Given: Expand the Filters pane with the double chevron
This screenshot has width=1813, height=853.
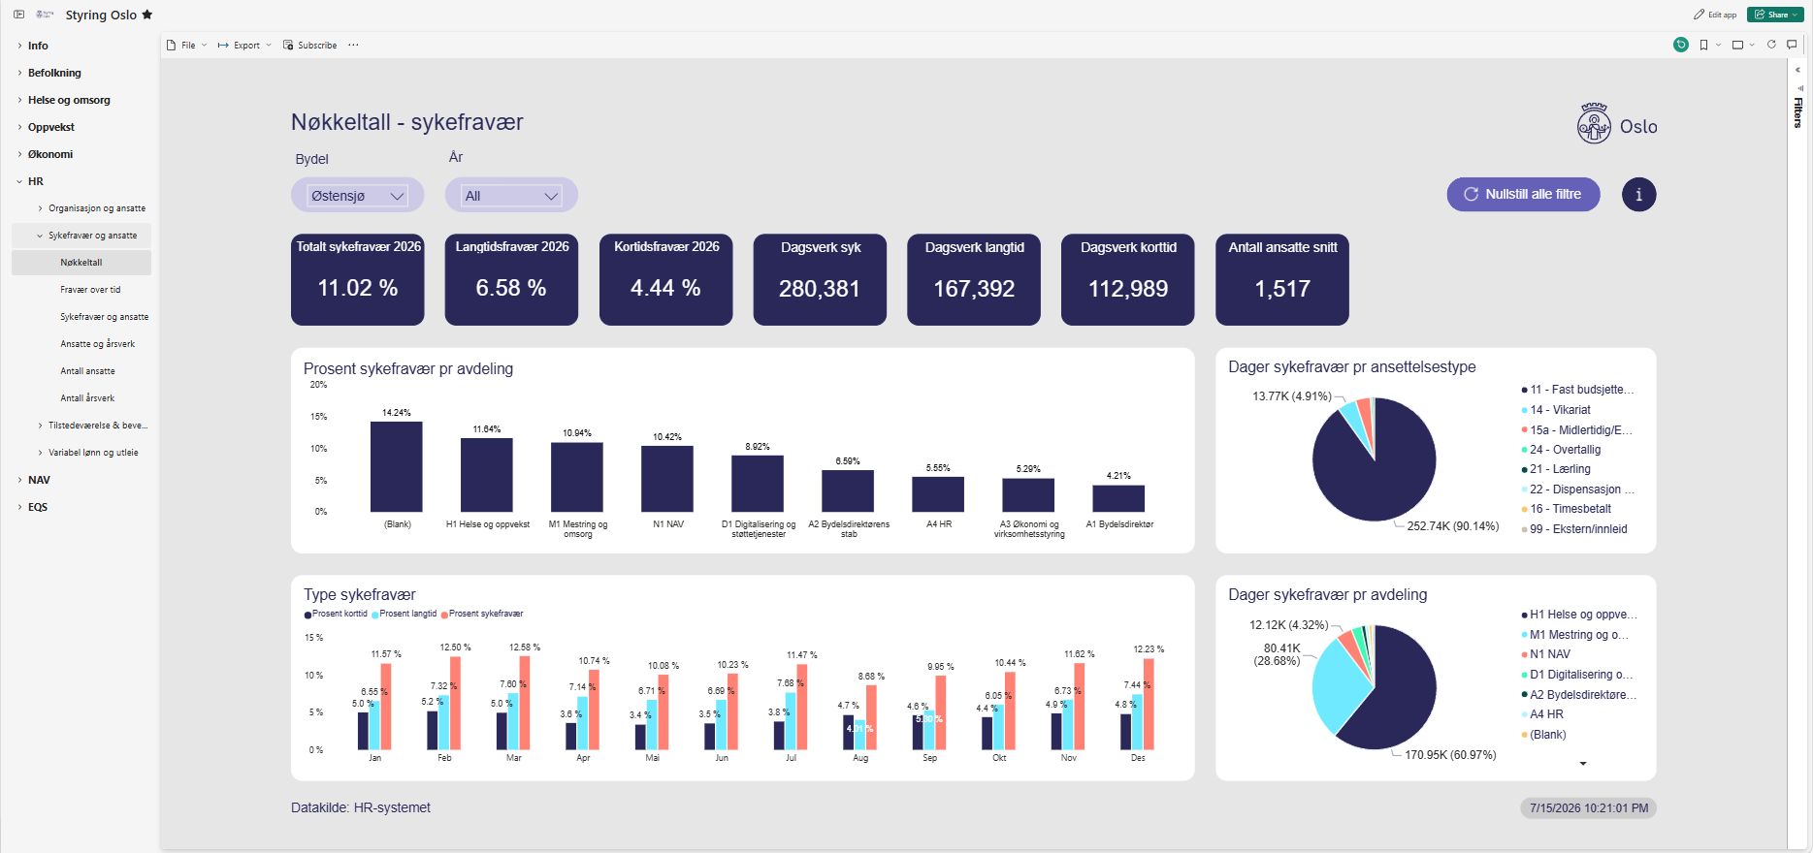Looking at the screenshot, I should click(x=1797, y=70).
